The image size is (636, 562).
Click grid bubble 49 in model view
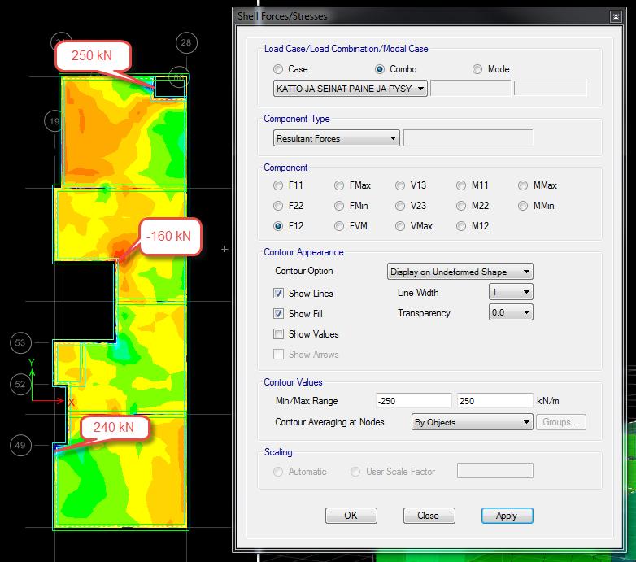click(20, 445)
